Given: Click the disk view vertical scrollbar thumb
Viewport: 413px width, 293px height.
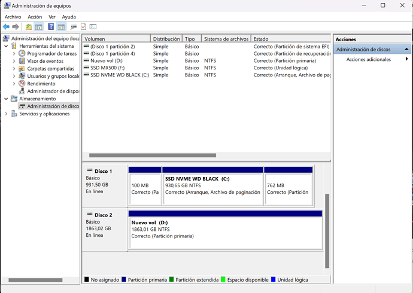Looking at the screenshot, I should click(327, 231).
